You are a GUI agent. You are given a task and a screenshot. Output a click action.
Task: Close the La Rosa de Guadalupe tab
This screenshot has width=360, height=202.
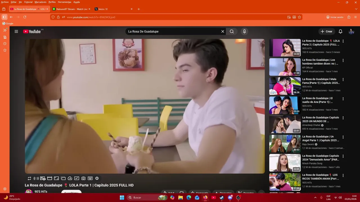[x=47, y=9]
